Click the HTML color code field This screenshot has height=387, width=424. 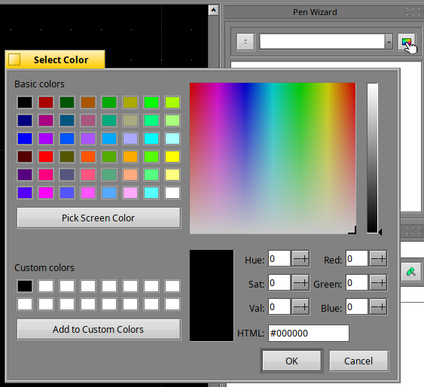point(309,334)
